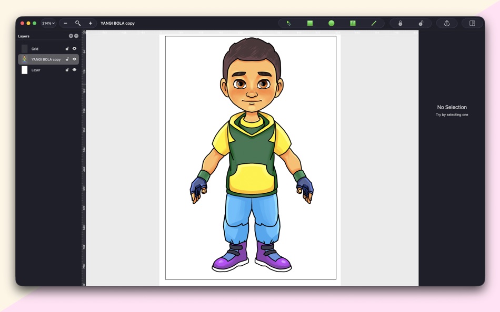Click the Layers panel heading
500x312 pixels.
(24, 36)
